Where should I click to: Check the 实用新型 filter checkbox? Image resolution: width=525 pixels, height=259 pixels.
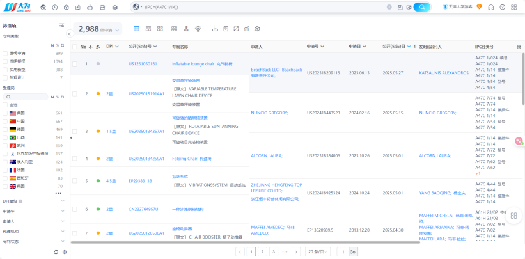5,70
